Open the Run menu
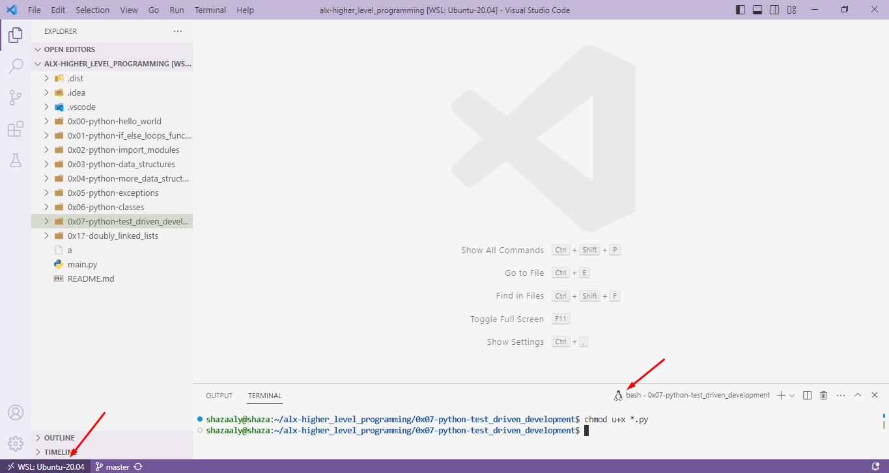 coord(176,10)
